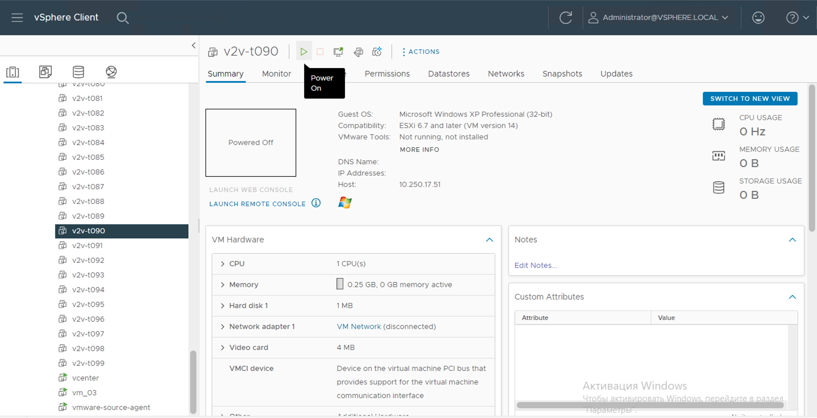Select v2v-t085 in the inventory tree

tap(88, 157)
